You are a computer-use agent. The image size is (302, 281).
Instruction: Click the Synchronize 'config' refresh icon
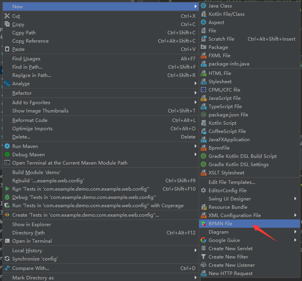[7, 259]
